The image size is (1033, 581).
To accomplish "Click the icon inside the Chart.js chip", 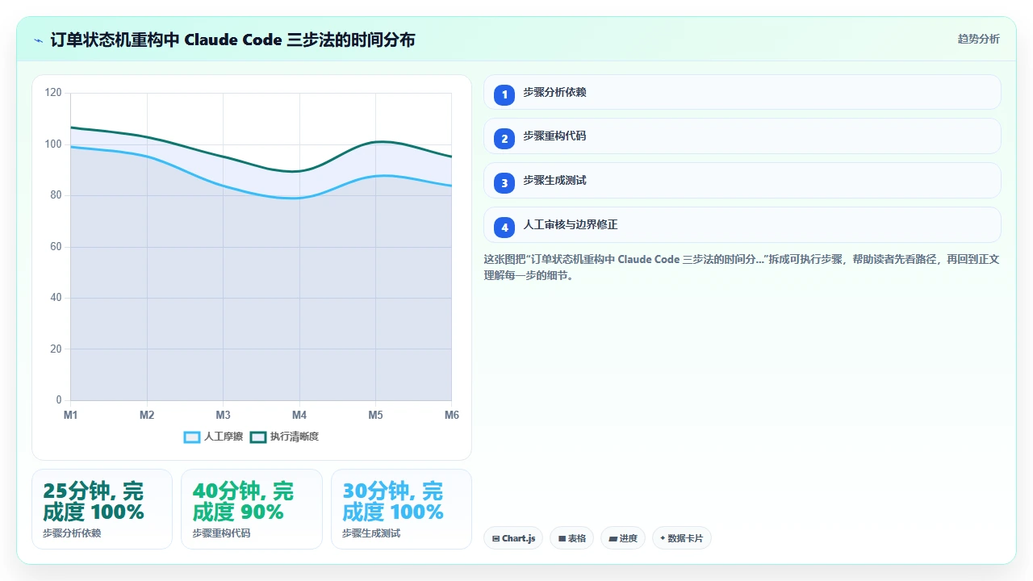I will 496,538.
